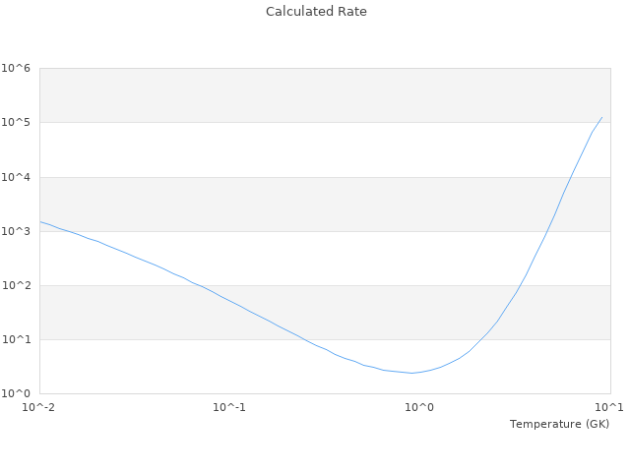Click the curve's lowest point near 10^0 temperature
This screenshot has width=630, height=472.
(x=411, y=373)
